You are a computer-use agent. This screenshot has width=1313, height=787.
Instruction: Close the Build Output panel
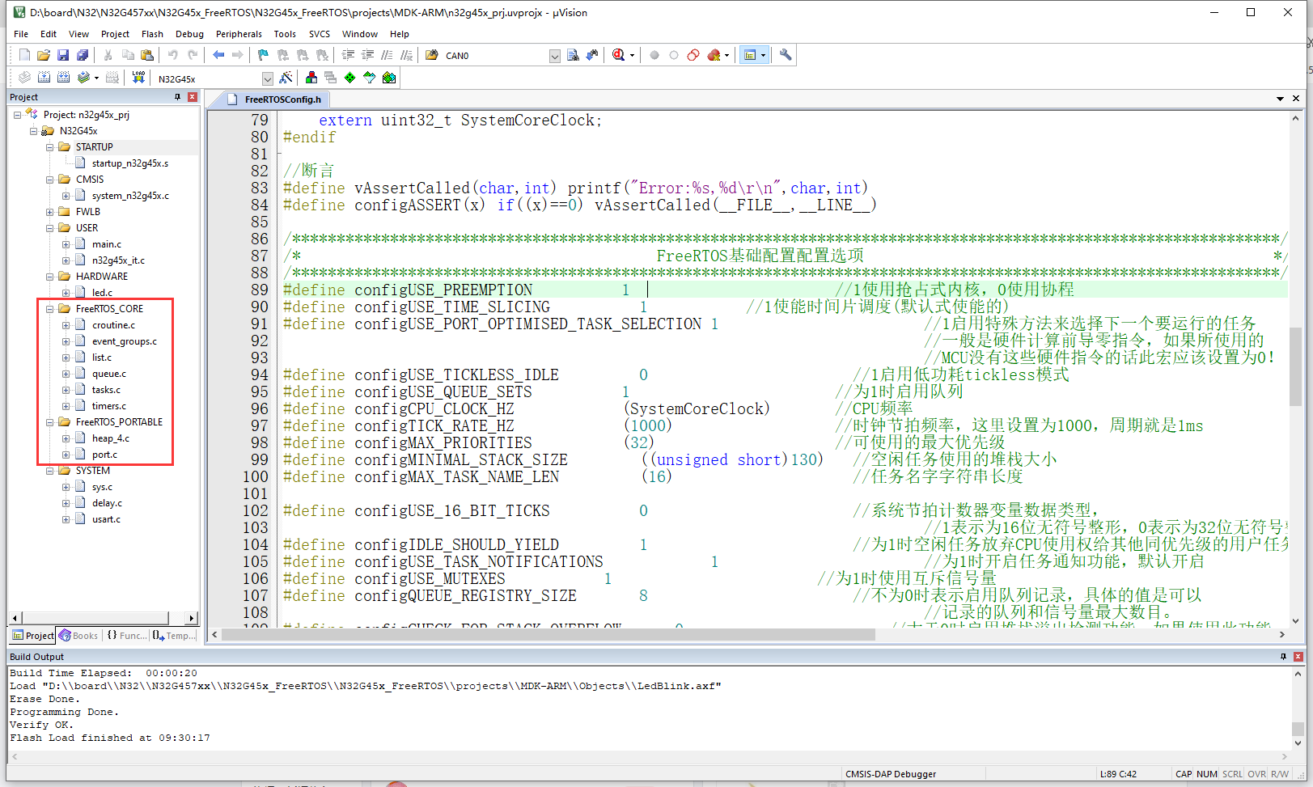(1298, 657)
